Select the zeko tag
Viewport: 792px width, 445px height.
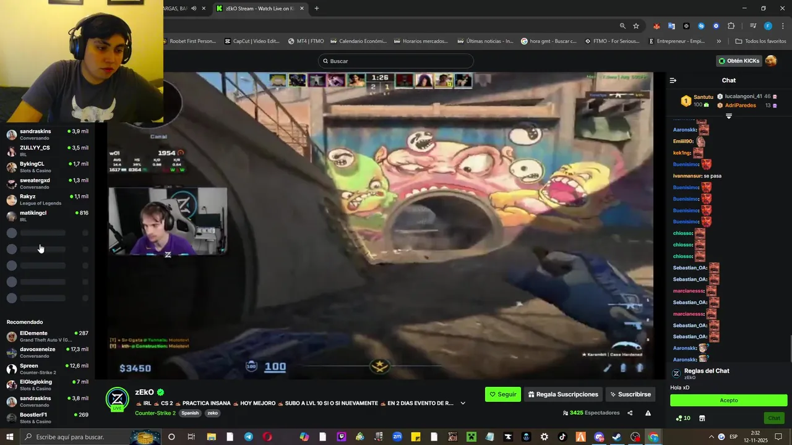pyautogui.click(x=212, y=413)
